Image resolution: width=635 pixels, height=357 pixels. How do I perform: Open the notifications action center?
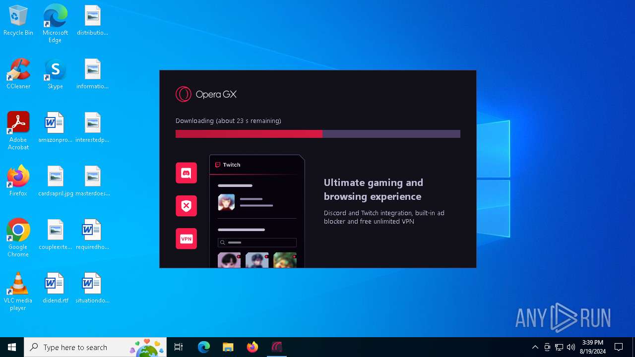[619, 347]
